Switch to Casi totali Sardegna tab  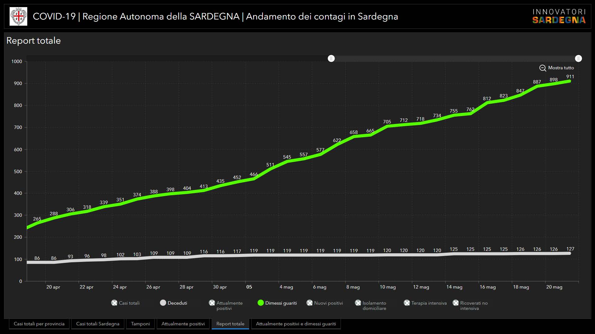pos(98,324)
